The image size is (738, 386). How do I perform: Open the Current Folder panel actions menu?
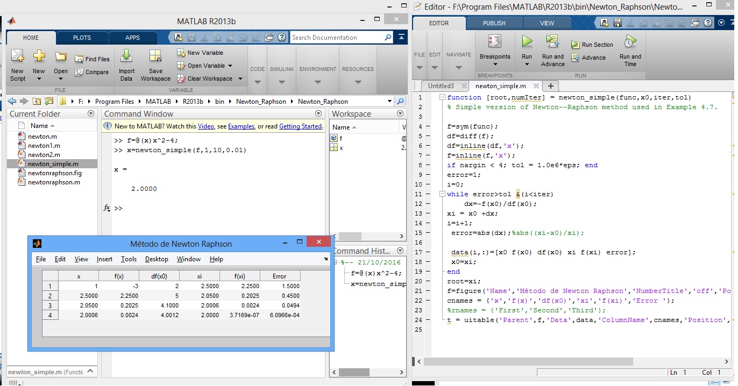point(91,113)
